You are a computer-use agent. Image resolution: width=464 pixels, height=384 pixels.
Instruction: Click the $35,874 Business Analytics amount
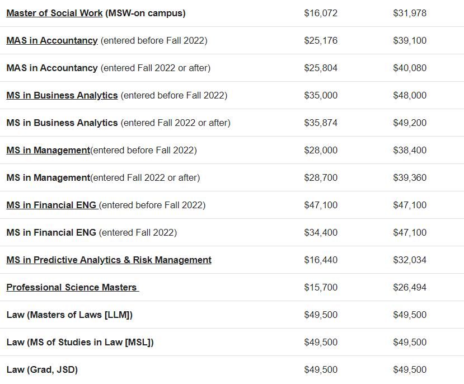tap(321, 123)
